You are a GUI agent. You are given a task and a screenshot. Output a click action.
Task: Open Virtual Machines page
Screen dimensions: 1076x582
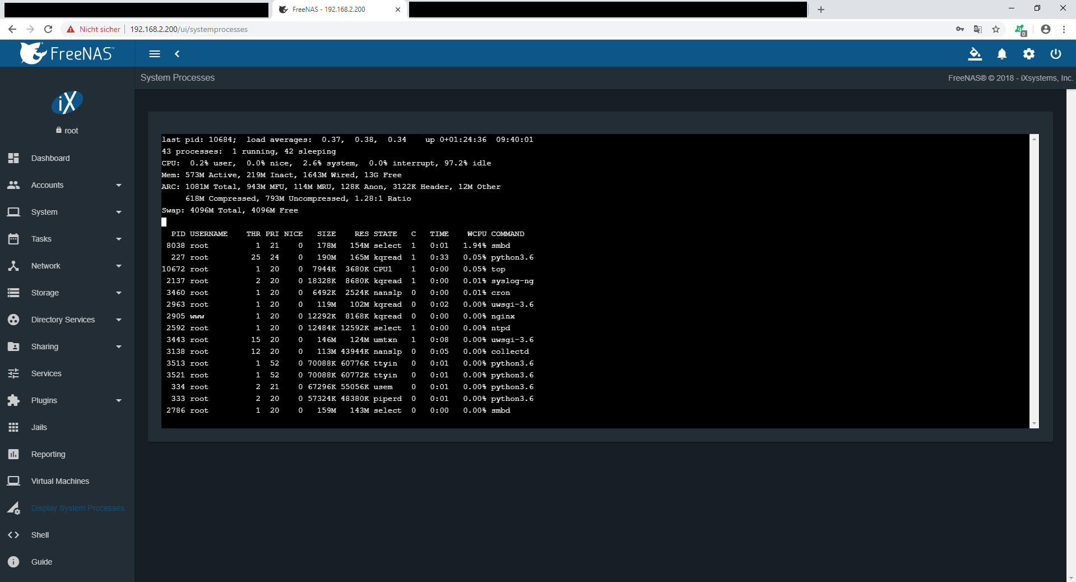tap(60, 481)
